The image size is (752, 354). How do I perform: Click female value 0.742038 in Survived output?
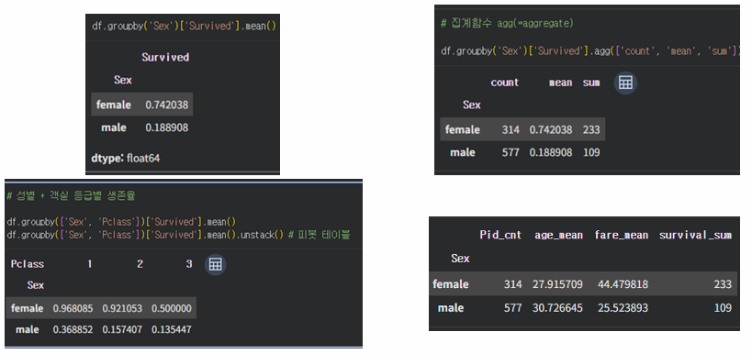point(166,105)
